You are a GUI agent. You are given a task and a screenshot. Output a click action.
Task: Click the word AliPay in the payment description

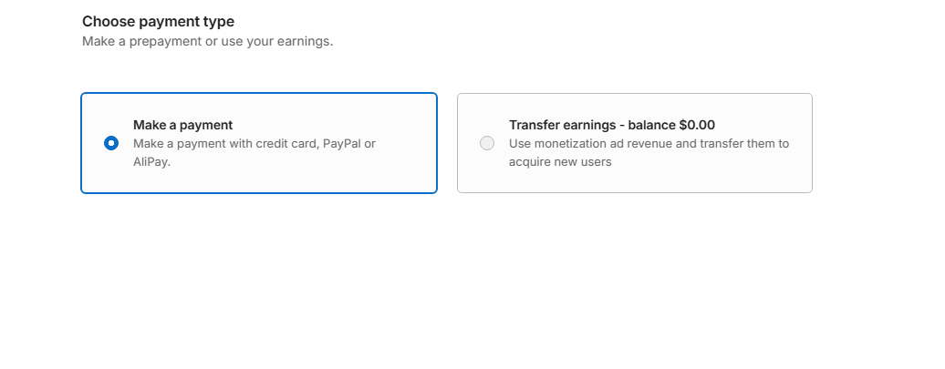pyautogui.click(x=151, y=162)
